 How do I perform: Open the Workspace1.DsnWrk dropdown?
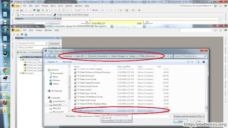click(x=47, y=43)
